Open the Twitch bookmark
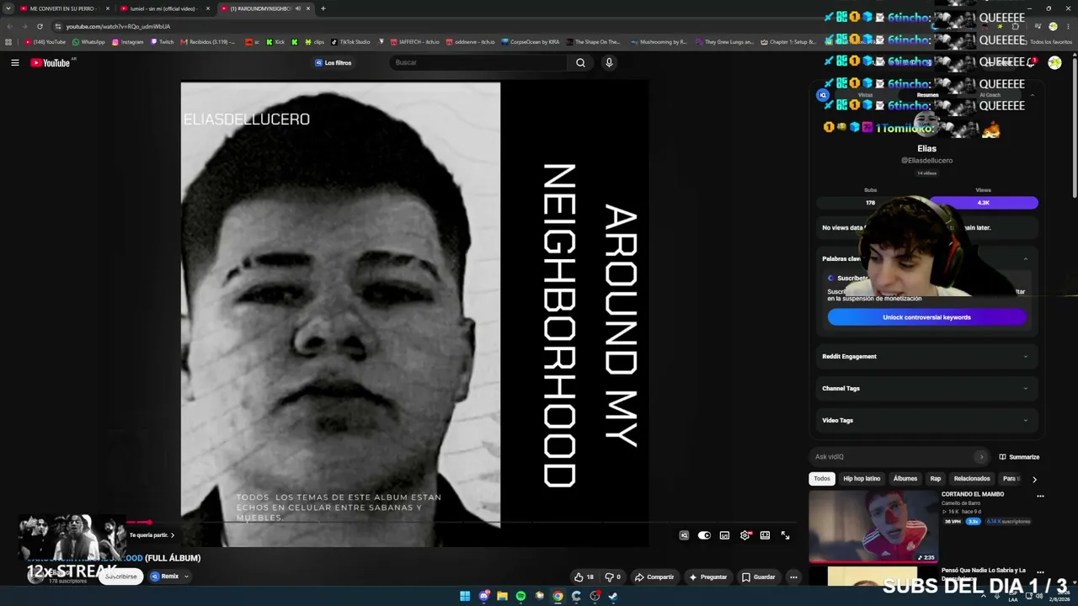The height and width of the screenshot is (606, 1078). [162, 42]
